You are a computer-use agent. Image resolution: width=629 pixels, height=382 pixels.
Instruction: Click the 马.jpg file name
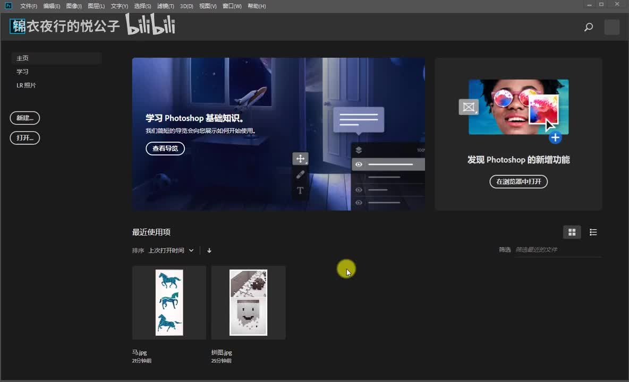(x=140, y=352)
